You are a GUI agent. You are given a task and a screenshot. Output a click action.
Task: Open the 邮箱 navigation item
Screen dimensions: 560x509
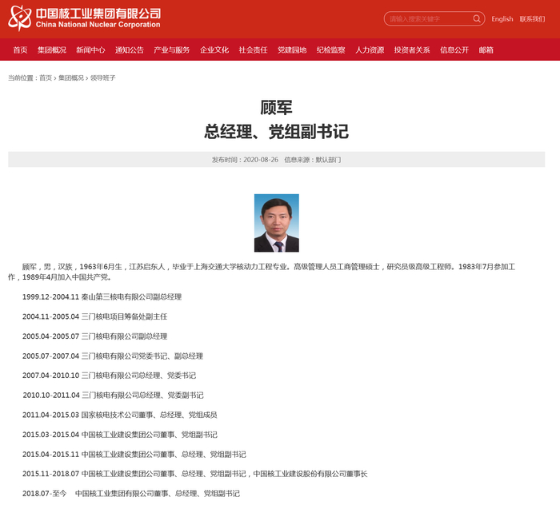coord(486,50)
